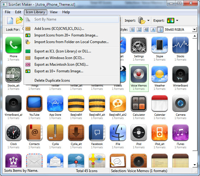
Task: Select the Clock icon
Action: [13, 132]
